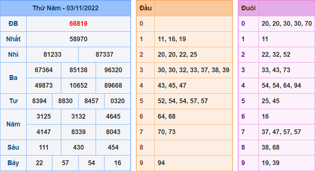Click Đầu row 2 values 20, 20, 22, 25
Image resolution: width=315 pixels, height=171 pixels.
177,54
